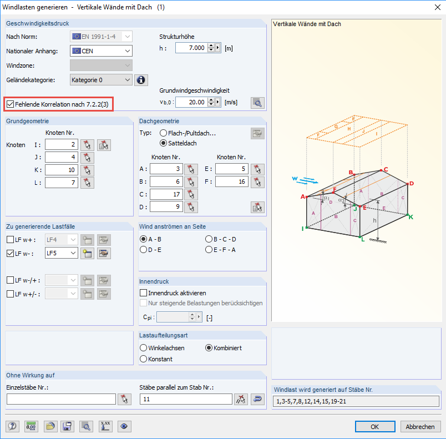Select wind side B - C - D
Screen dimensions: 446x439
click(209, 239)
